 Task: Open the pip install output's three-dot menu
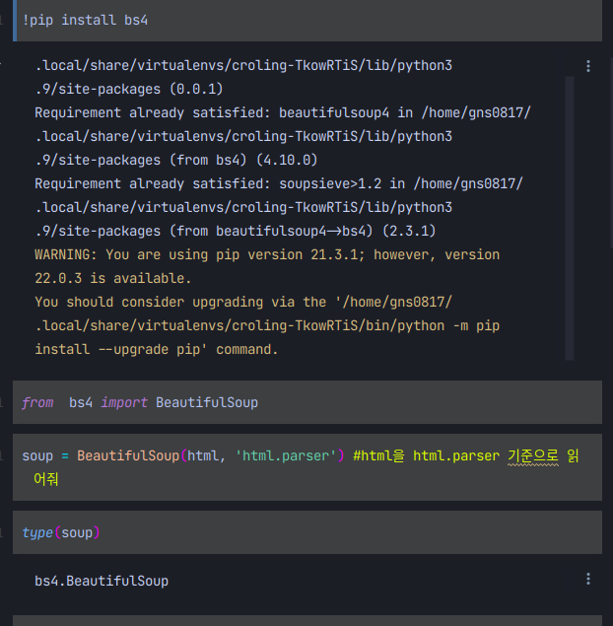[x=587, y=66]
